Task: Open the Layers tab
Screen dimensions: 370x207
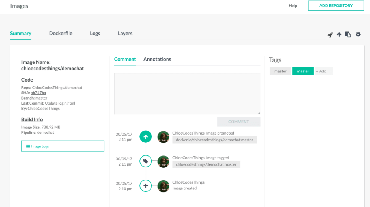Action: point(125,34)
